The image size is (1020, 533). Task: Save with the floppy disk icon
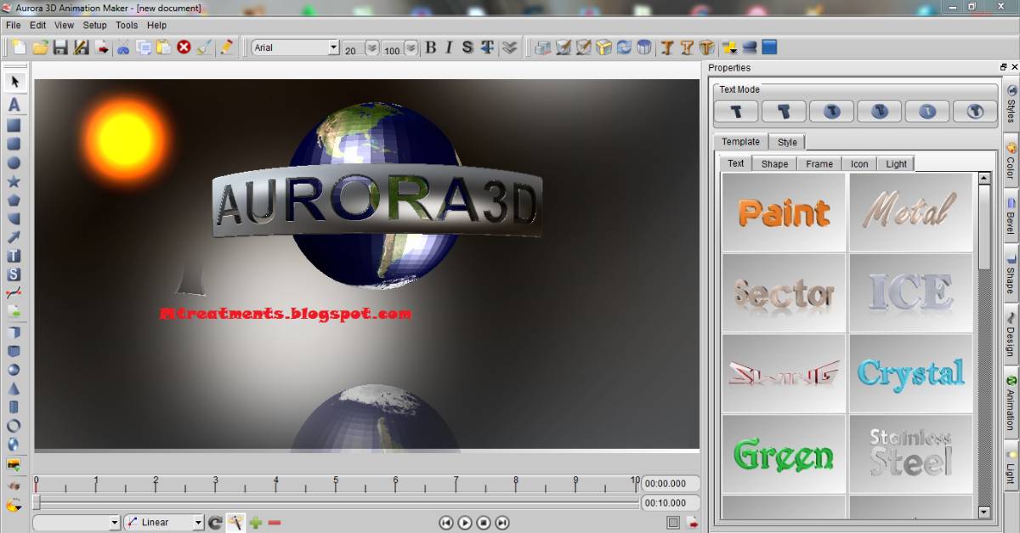pos(60,48)
